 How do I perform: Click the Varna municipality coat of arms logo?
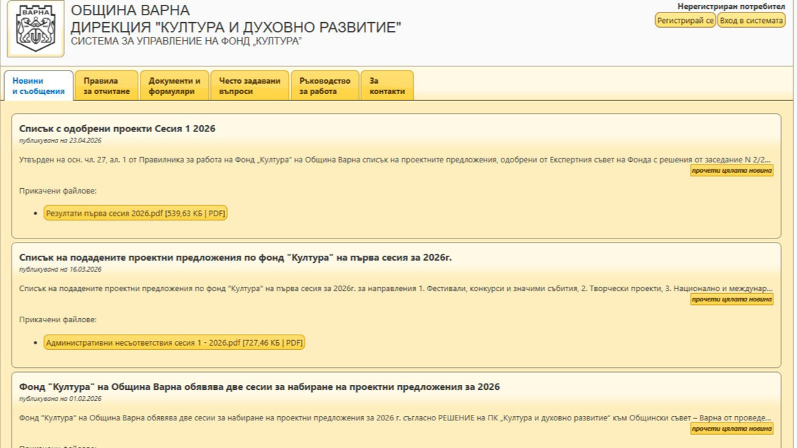coord(35,28)
